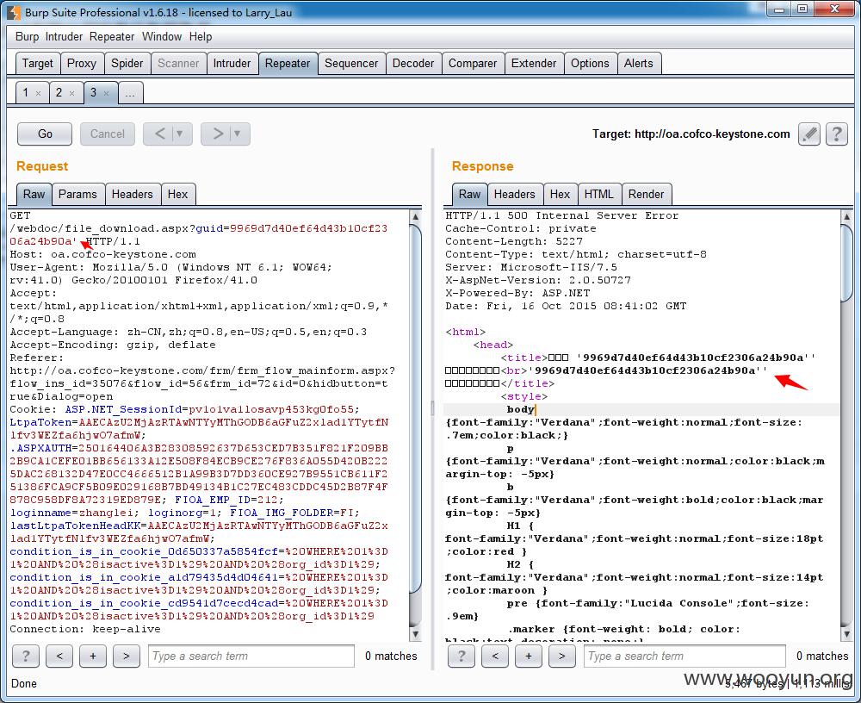Select the request Raw tab
The image size is (861, 703).
34,194
